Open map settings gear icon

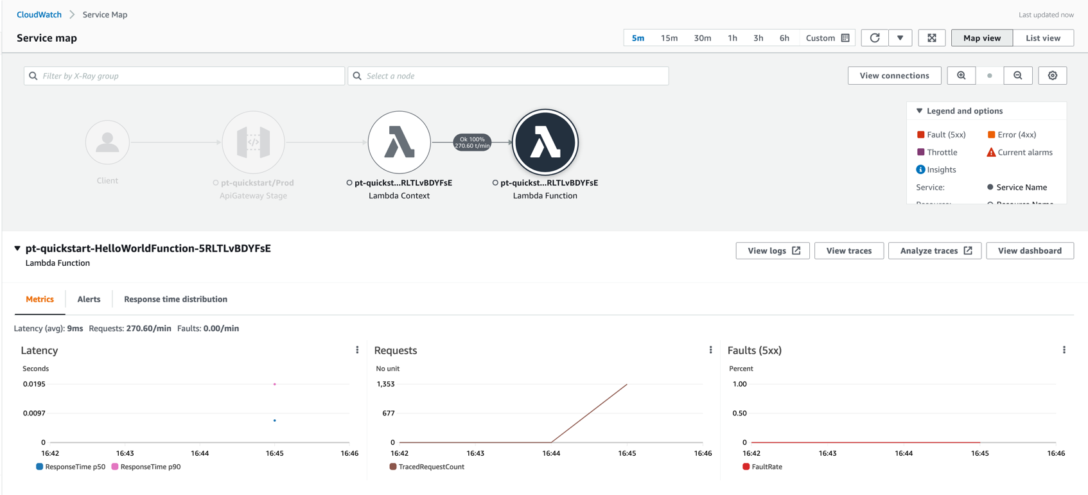point(1052,76)
